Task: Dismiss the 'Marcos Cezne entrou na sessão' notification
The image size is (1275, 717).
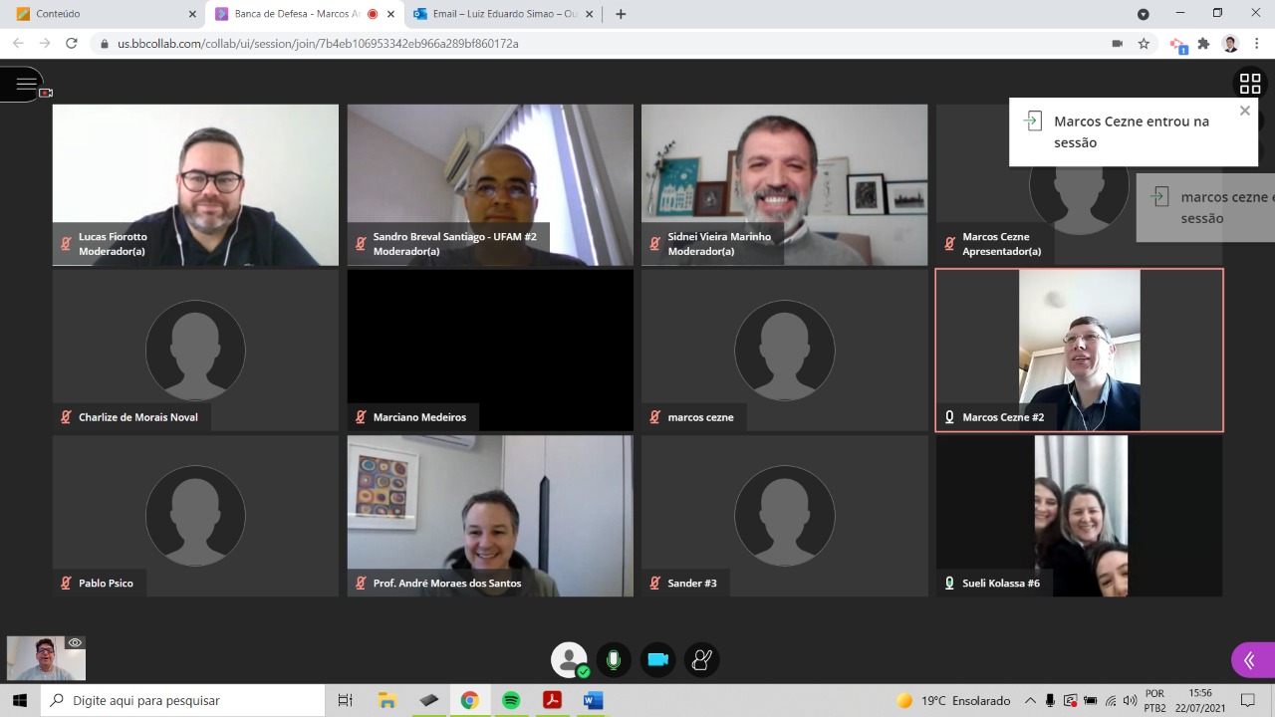Action: tap(1244, 111)
